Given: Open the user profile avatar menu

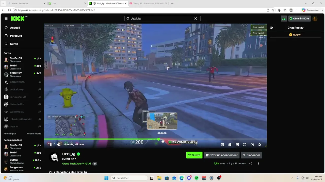Looking at the screenshot, I should pos(315,18).
